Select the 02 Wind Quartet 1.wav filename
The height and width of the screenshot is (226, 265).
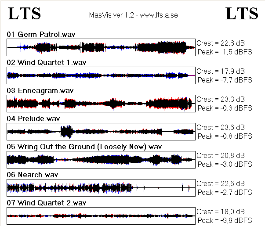(47, 62)
